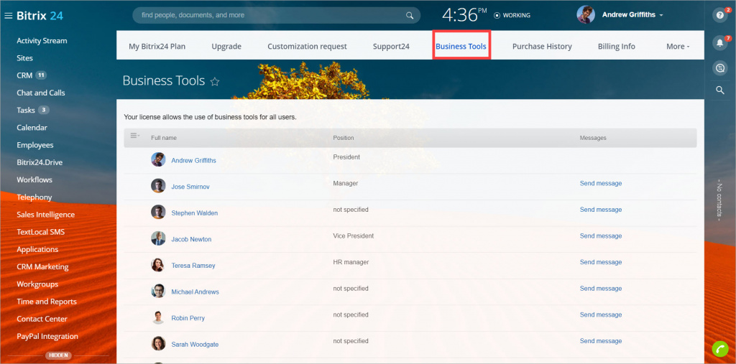Send message to Jacob Newton

[x=601, y=236]
